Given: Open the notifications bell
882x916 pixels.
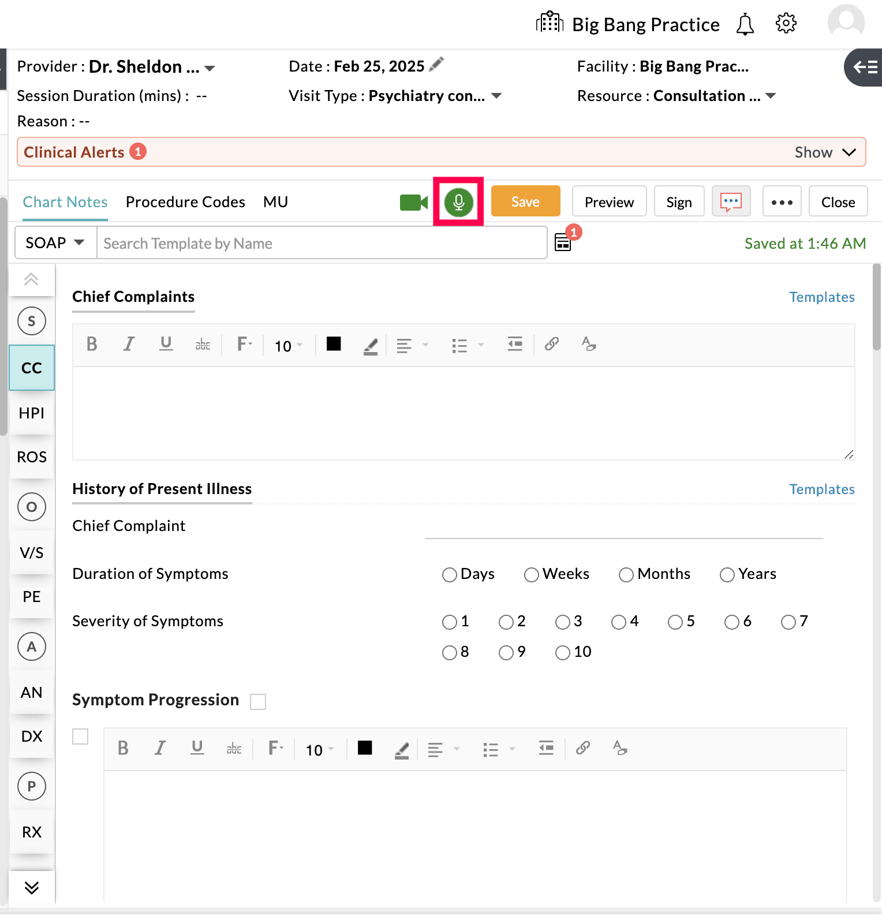Looking at the screenshot, I should 745,25.
